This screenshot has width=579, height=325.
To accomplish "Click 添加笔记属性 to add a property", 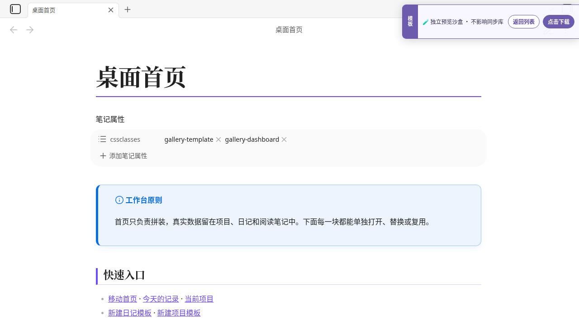I will pyautogui.click(x=123, y=156).
